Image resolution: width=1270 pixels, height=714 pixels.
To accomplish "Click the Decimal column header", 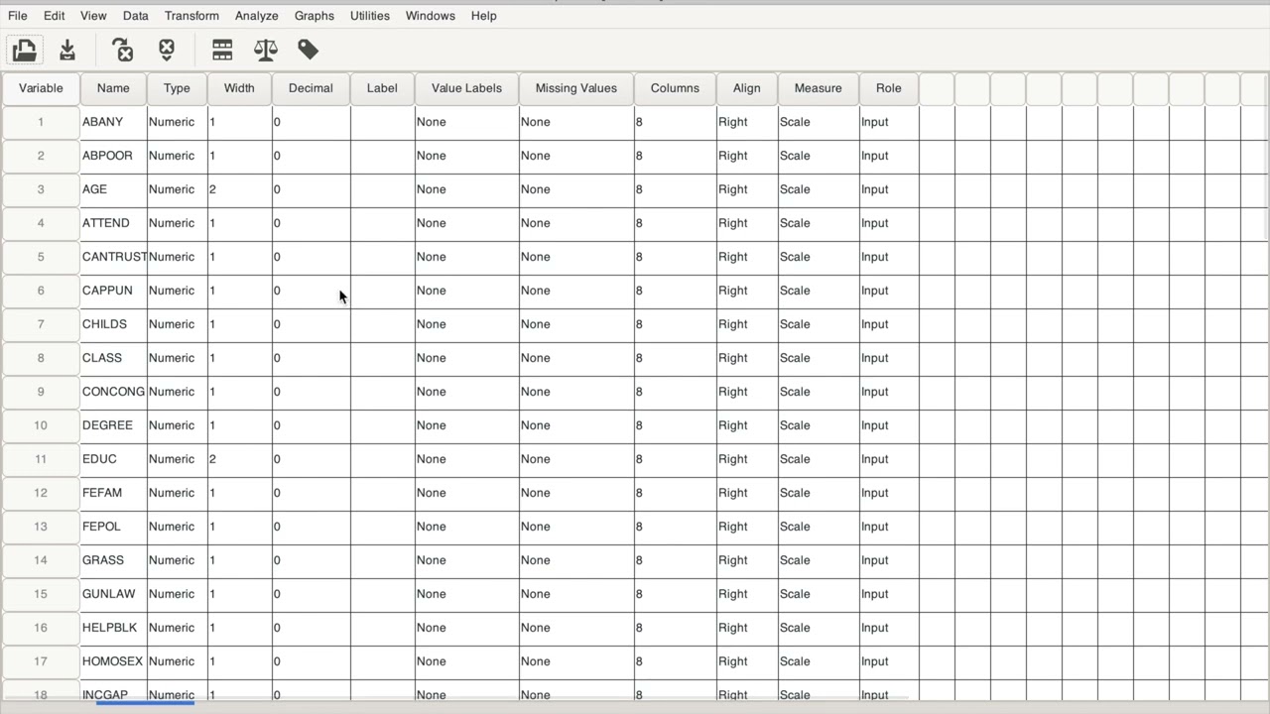I will 311,88.
